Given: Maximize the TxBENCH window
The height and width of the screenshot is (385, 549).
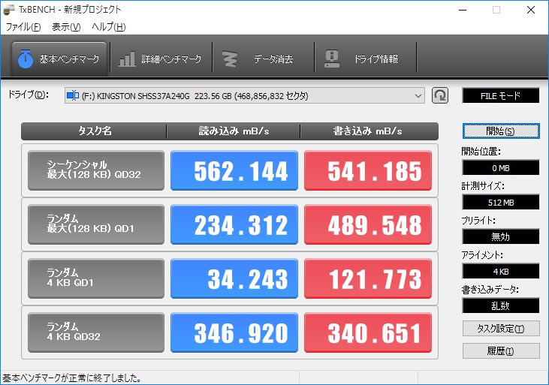Looking at the screenshot, I should click(496, 10).
